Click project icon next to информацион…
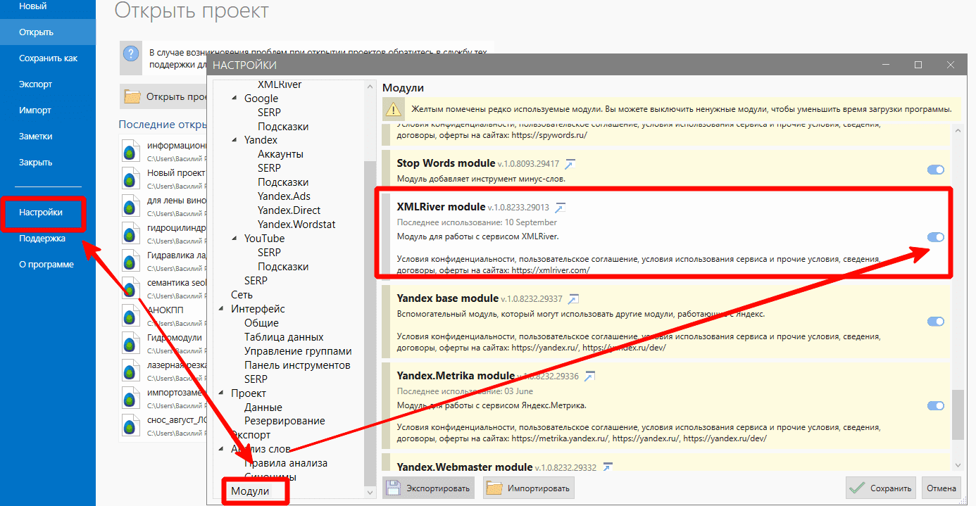 [x=130, y=151]
